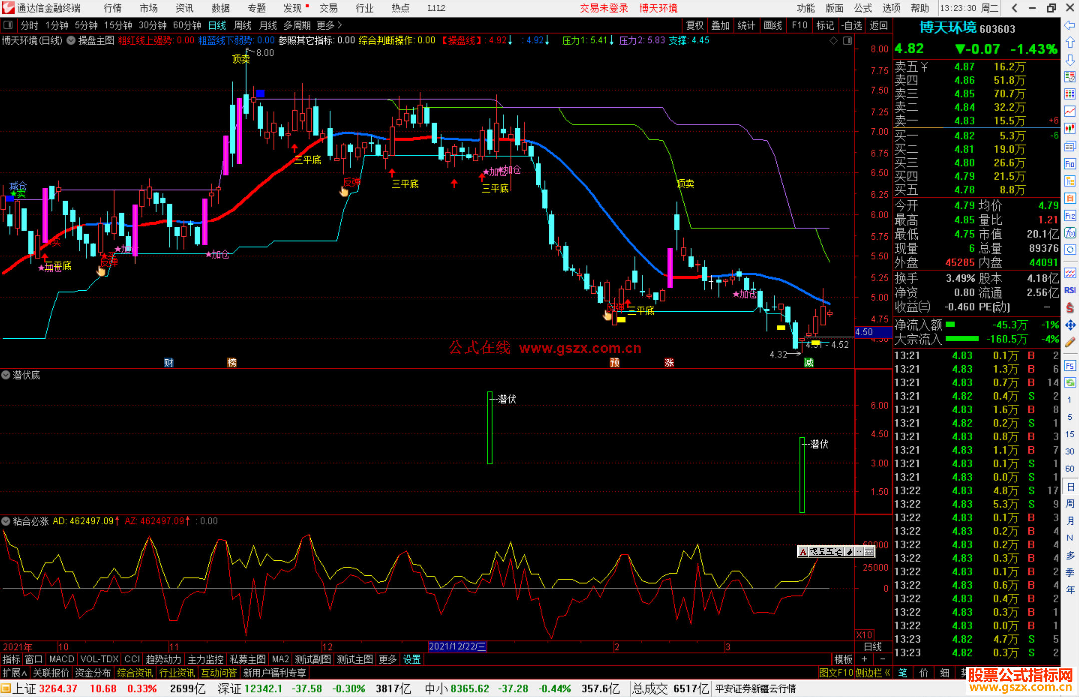Click the 交易未登录 login link

(604, 8)
